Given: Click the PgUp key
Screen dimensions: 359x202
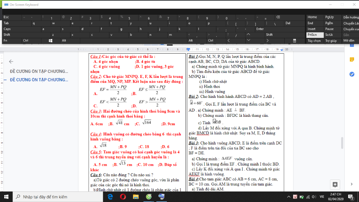Looking at the screenshot, I should tap(332, 17).
